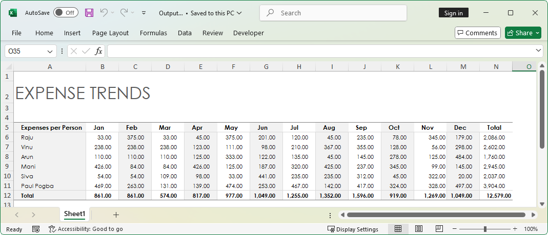The width and height of the screenshot is (548, 235).
Task: Expand the formula bar chevron
Action: click(x=538, y=51)
